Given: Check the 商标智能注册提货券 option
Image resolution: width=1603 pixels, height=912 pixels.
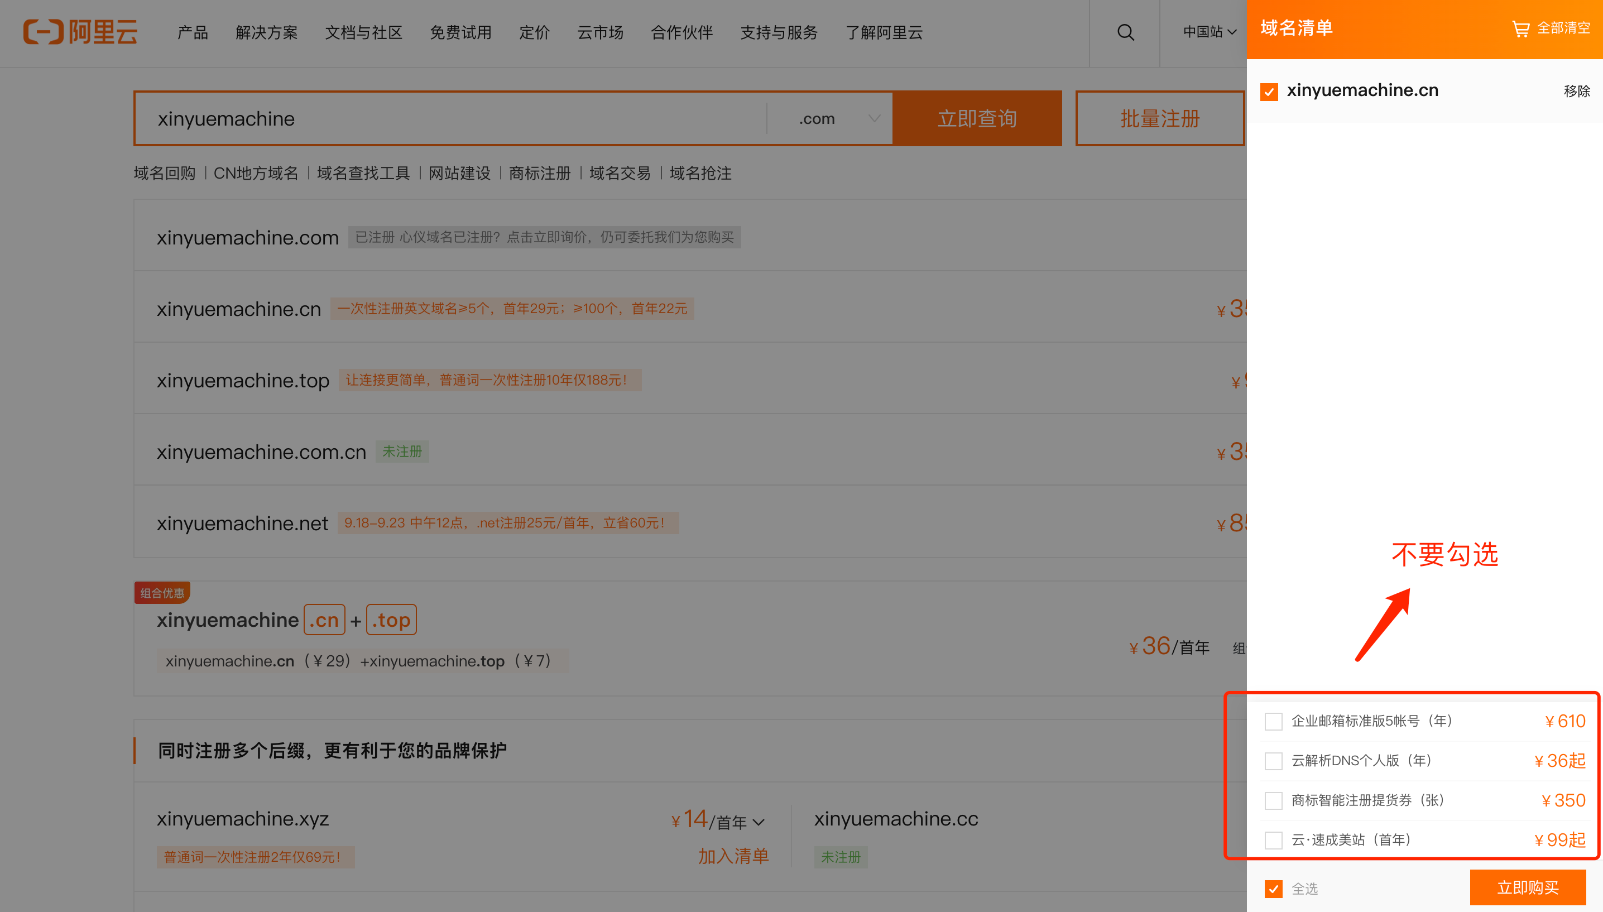Looking at the screenshot, I should [x=1273, y=800].
